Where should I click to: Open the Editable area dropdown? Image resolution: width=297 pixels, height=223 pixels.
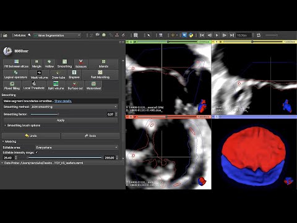click(77, 147)
